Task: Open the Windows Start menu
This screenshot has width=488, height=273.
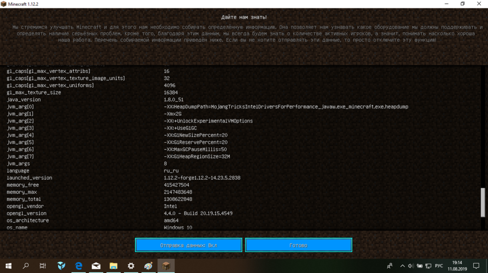Action: pyautogui.click(x=9, y=266)
